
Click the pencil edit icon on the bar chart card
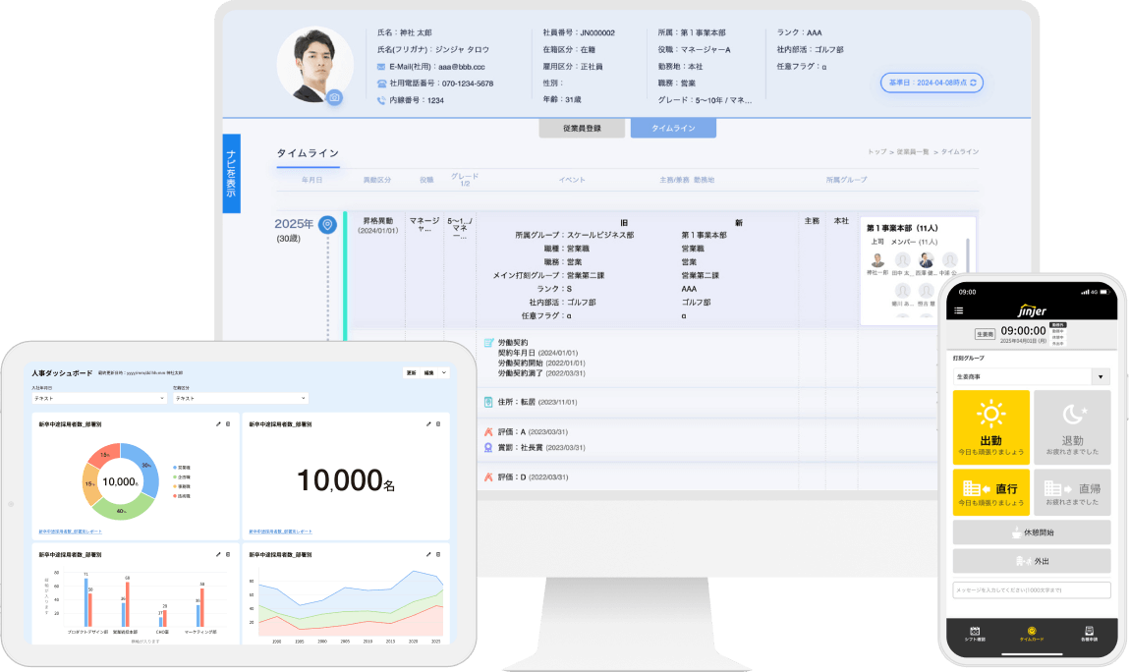tap(217, 554)
